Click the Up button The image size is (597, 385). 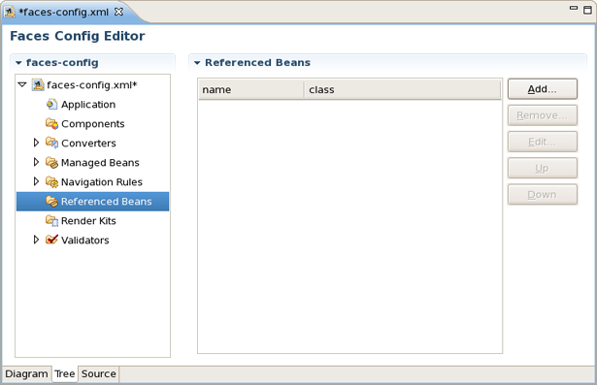(543, 168)
